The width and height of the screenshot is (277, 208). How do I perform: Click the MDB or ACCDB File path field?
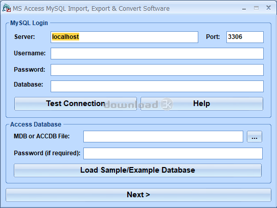[x=163, y=136]
